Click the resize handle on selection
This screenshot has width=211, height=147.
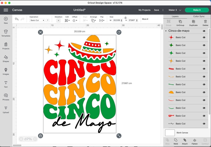119,136
